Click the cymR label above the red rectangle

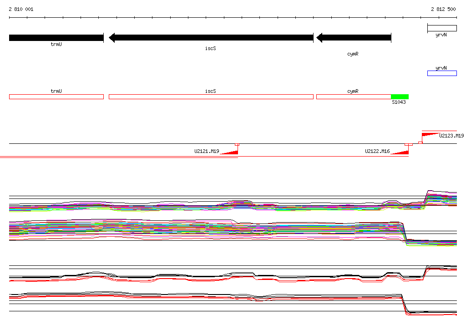353,91
